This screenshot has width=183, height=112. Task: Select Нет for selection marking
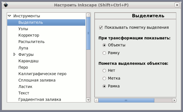pyautogui.click(x=104, y=71)
